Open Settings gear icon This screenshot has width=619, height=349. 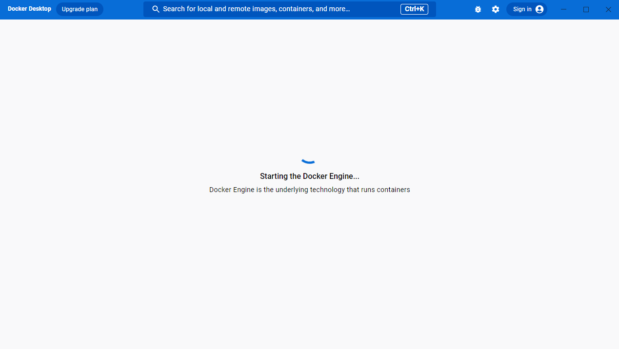click(496, 9)
